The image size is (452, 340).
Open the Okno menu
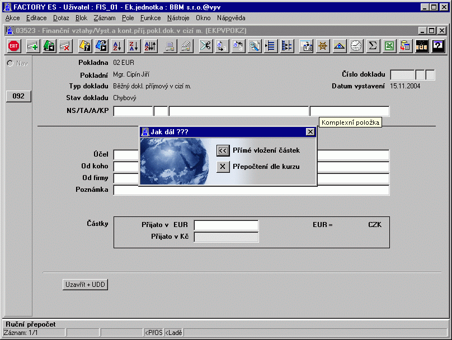click(x=203, y=18)
